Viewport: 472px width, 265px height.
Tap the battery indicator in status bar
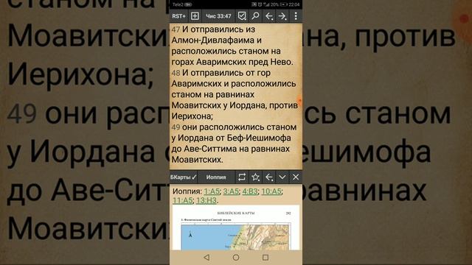click(284, 4)
